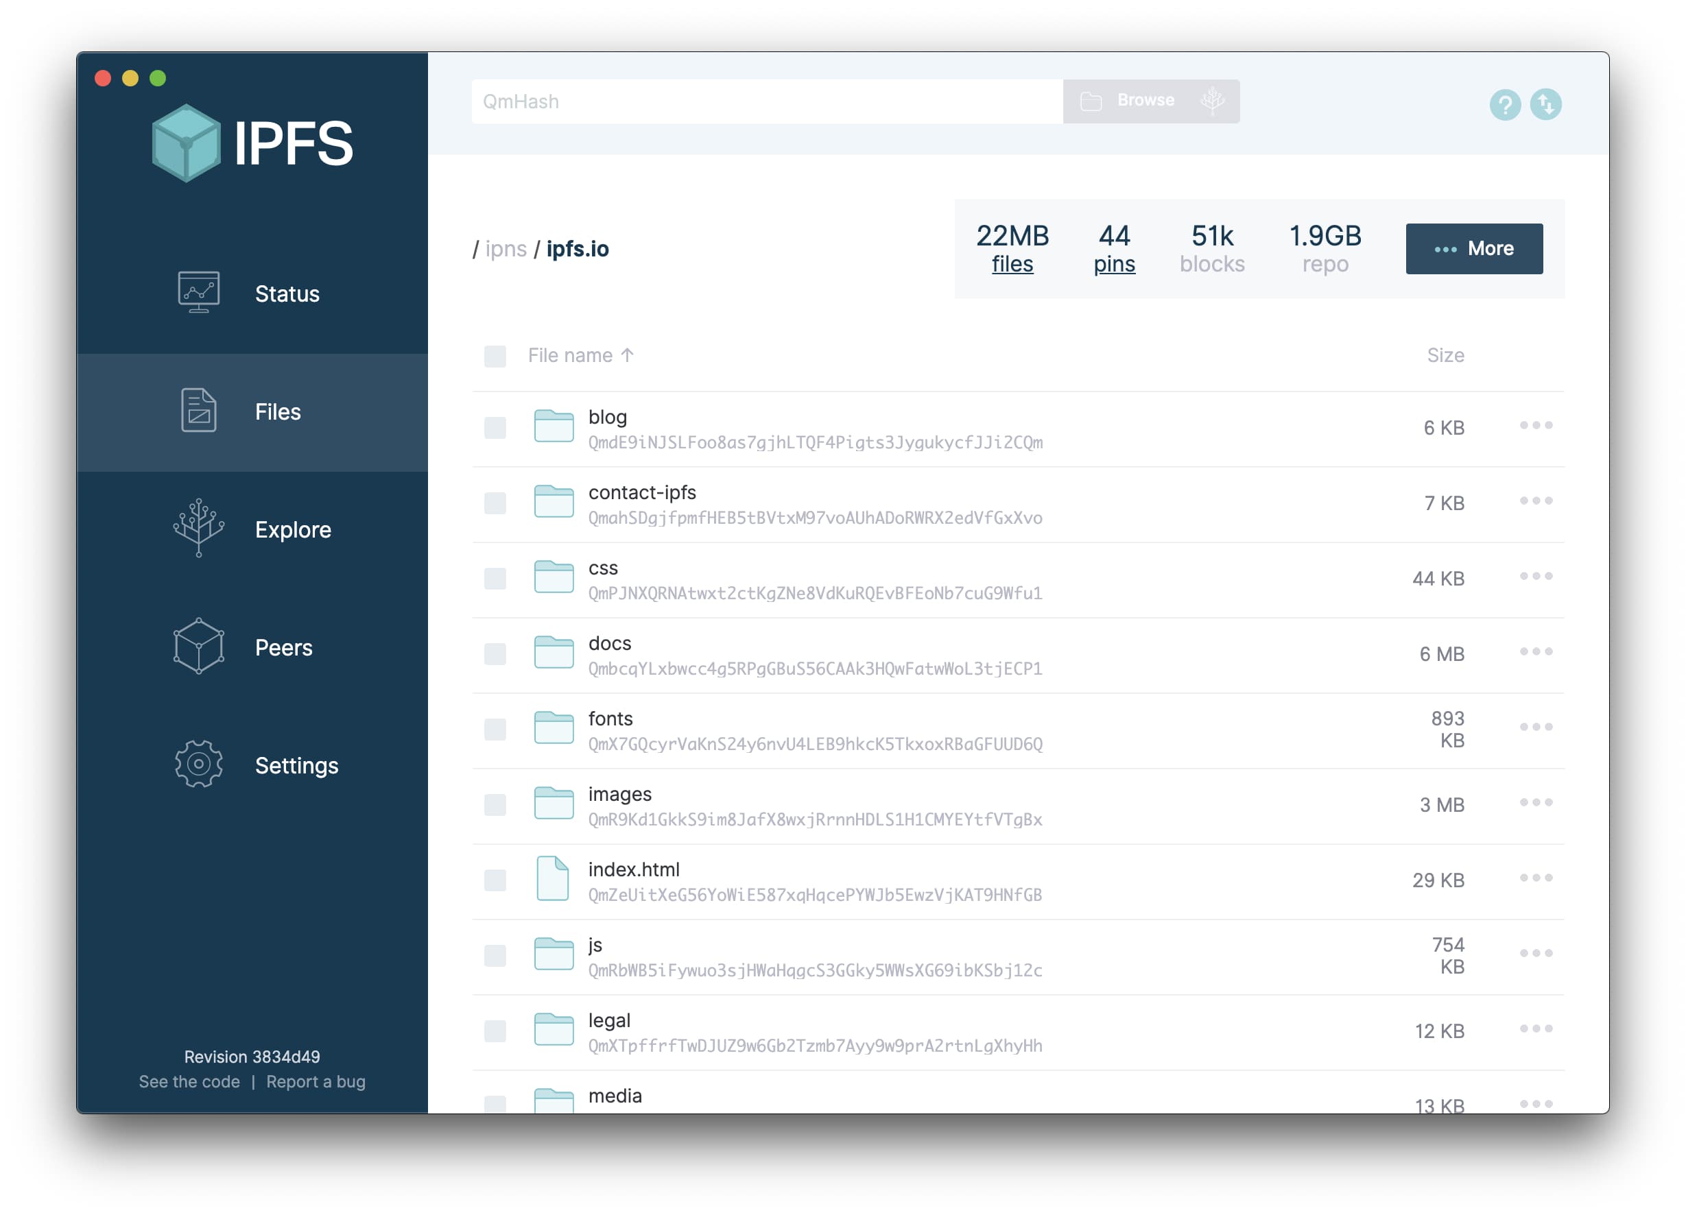Screen dimensions: 1686x1215
Task: Toggle checkbox next to index.html file
Action: click(x=495, y=880)
